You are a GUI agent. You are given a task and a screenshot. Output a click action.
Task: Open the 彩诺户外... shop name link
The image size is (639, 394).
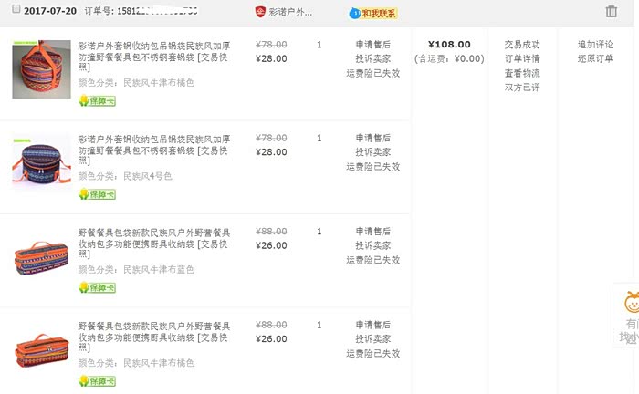(290, 12)
